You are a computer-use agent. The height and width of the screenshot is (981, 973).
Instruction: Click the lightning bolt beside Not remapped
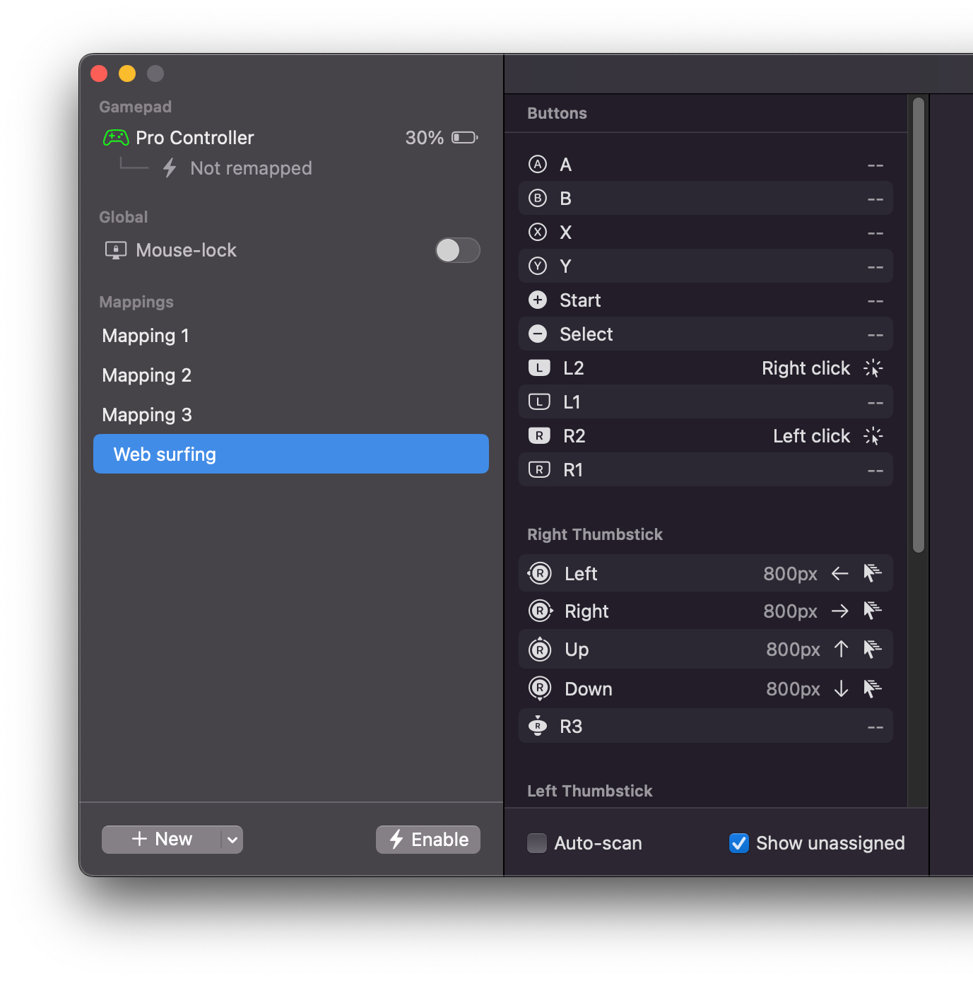pos(170,168)
